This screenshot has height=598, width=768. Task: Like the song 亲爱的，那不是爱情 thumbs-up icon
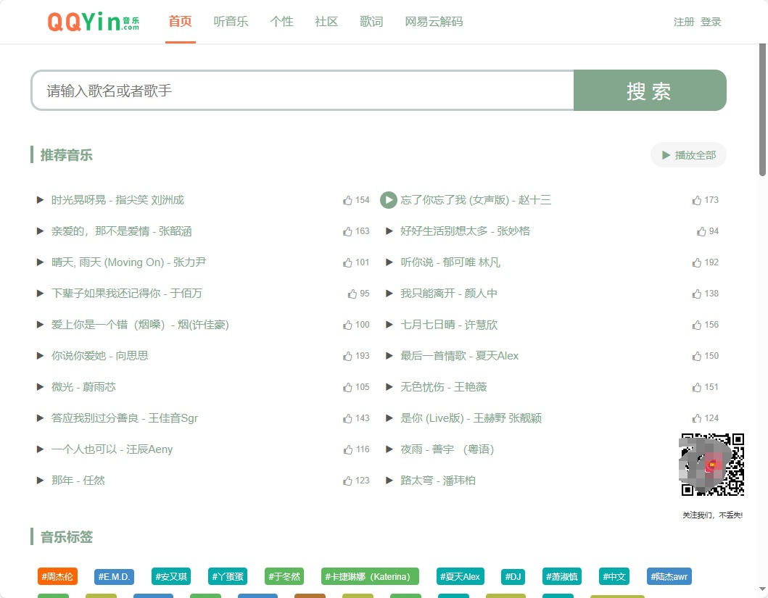click(x=347, y=231)
